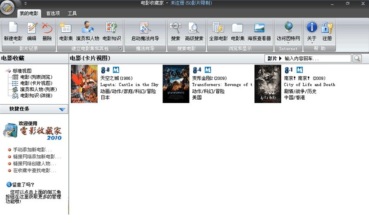Click 手动添加新电影 link
369x223 pixels.
32,149
